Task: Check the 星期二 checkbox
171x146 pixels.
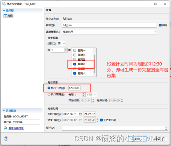Action: click(75, 55)
